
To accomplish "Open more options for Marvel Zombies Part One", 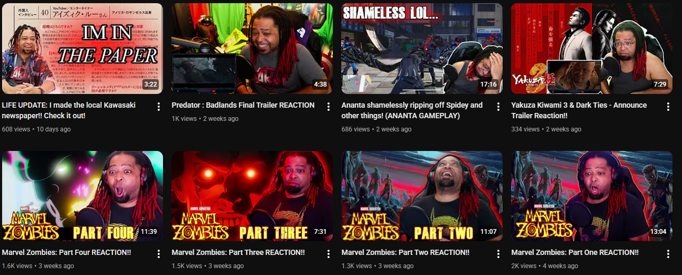I will click(x=668, y=254).
